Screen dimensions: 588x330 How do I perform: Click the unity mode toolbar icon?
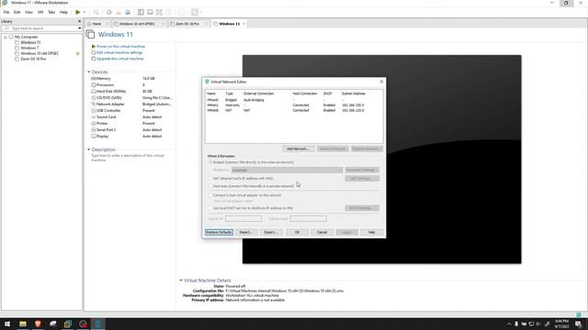[168, 12]
